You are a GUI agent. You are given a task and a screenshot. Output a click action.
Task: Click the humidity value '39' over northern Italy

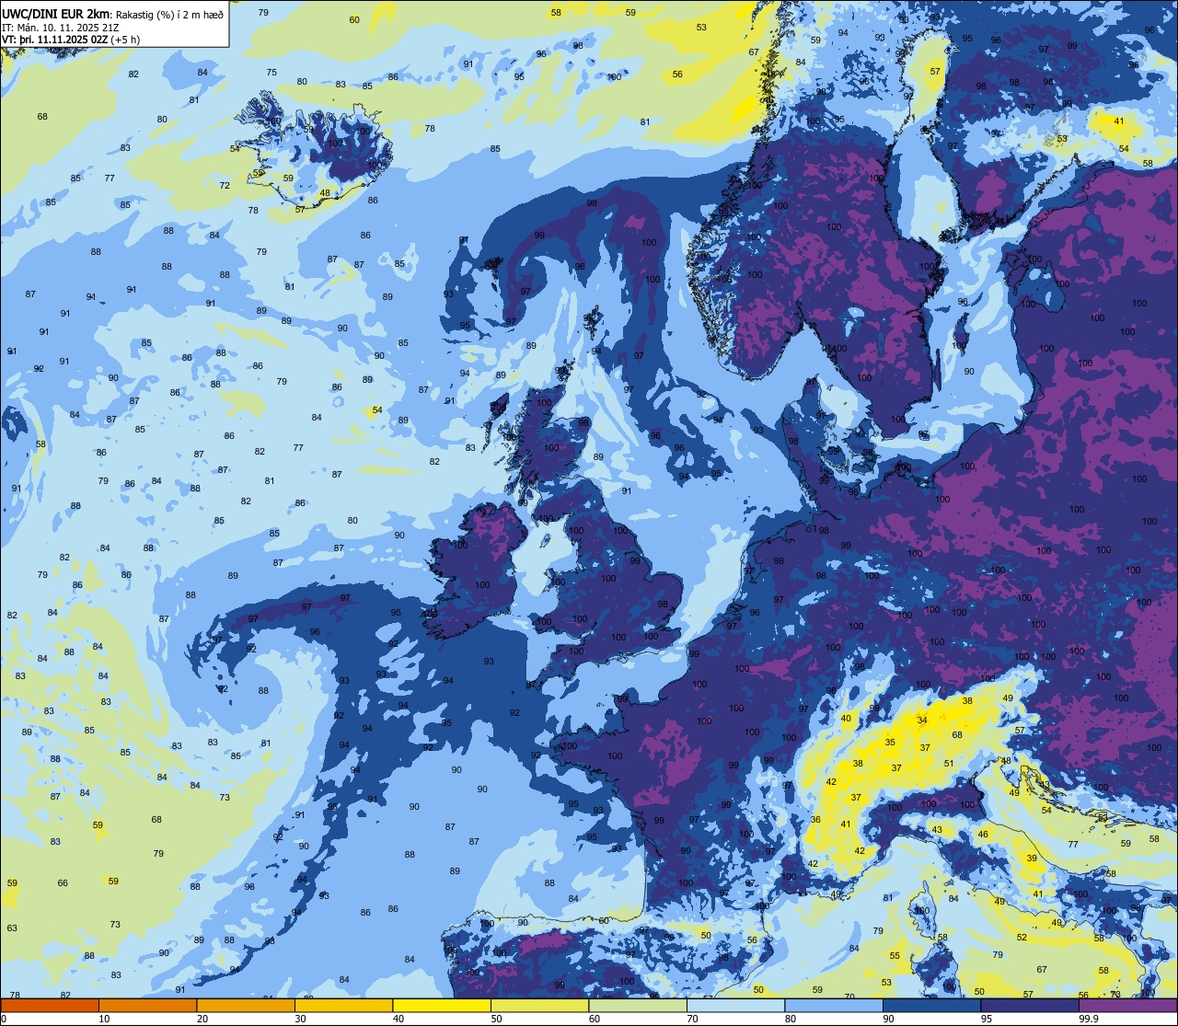(x=1032, y=858)
